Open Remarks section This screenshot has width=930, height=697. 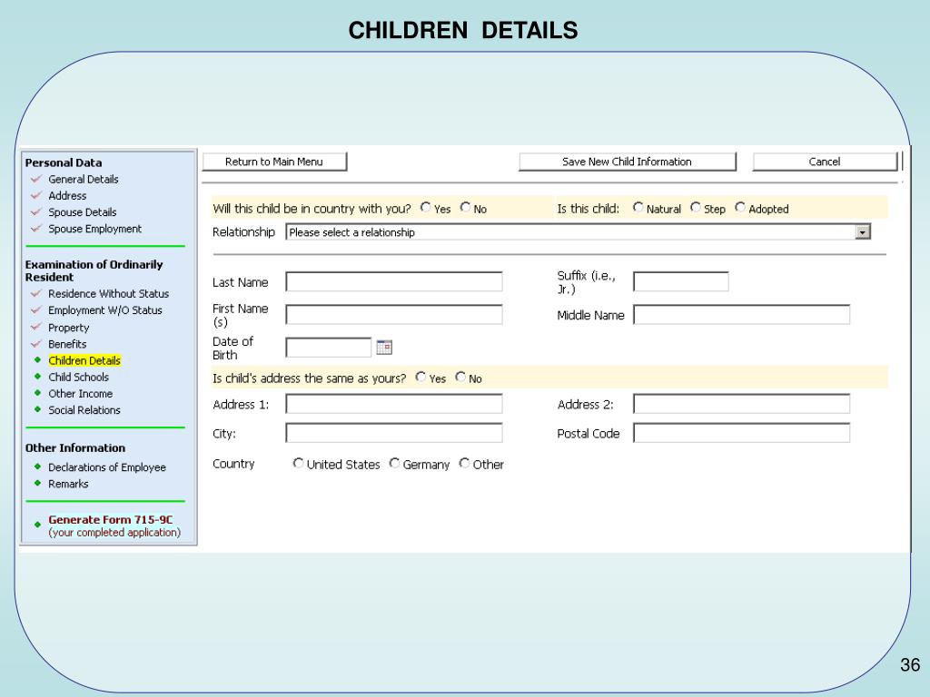[68, 484]
